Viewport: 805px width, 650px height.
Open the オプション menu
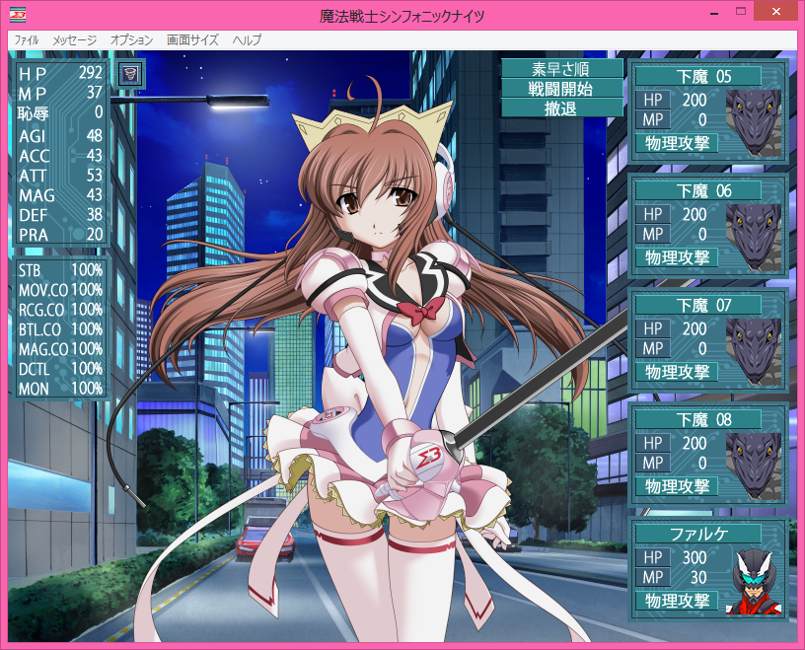[x=131, y=39]
